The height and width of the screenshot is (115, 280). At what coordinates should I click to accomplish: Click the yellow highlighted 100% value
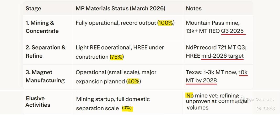tap(165, 23)
